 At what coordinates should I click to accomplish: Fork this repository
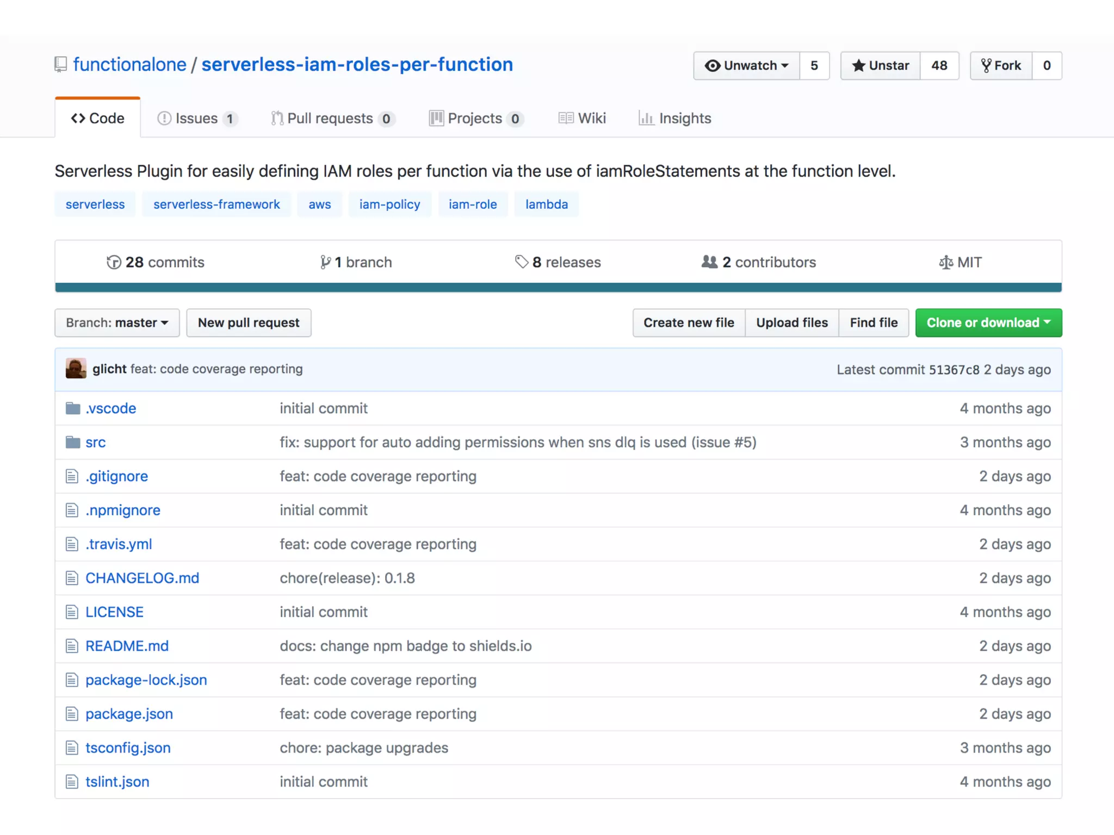coord(1001,66)
